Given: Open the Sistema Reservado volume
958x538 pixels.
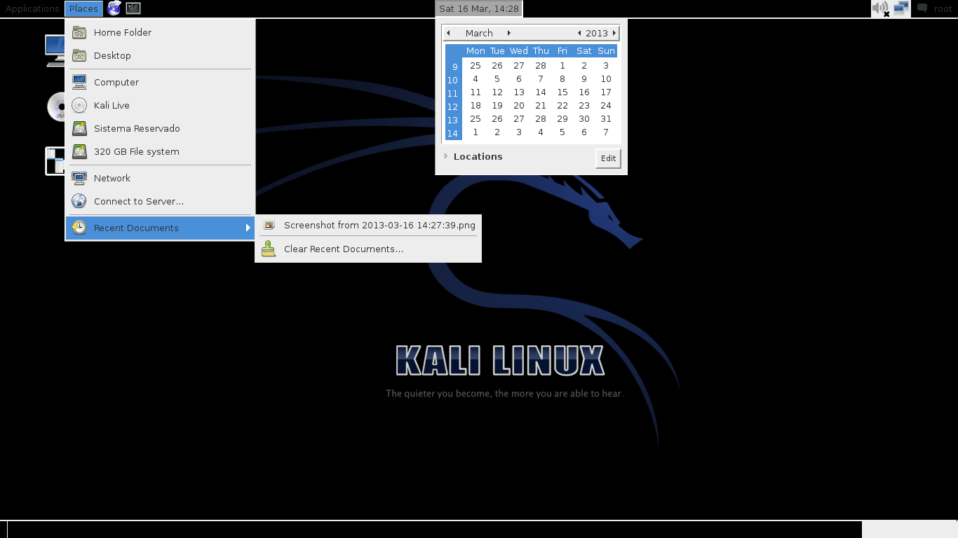Looking at the screenshot, I should click(160, 128).
